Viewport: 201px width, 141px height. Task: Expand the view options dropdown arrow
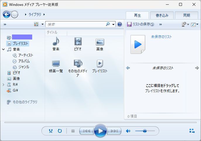(42, 24)
